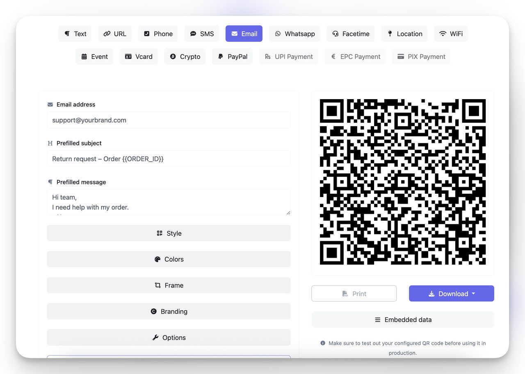The image size is (525, 374).
Task: Select the EPC Payment type
Action: [x=355, y=57]
